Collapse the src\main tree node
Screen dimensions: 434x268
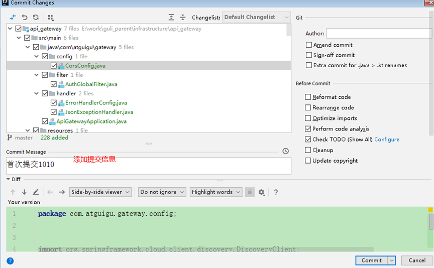(19, 38)
